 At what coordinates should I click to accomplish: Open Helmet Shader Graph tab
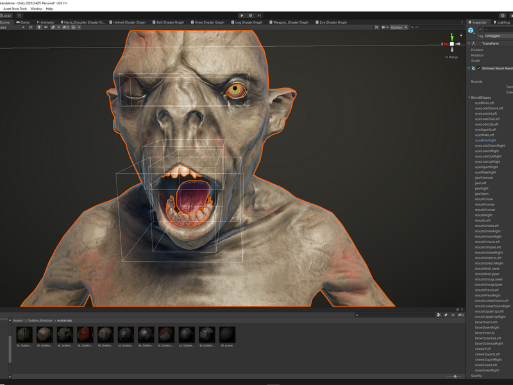click(x=127, y=22)
